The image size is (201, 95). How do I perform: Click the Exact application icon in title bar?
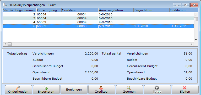click(5, 5)
